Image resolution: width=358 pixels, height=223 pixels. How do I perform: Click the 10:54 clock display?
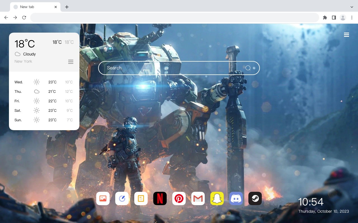[311, 202]
